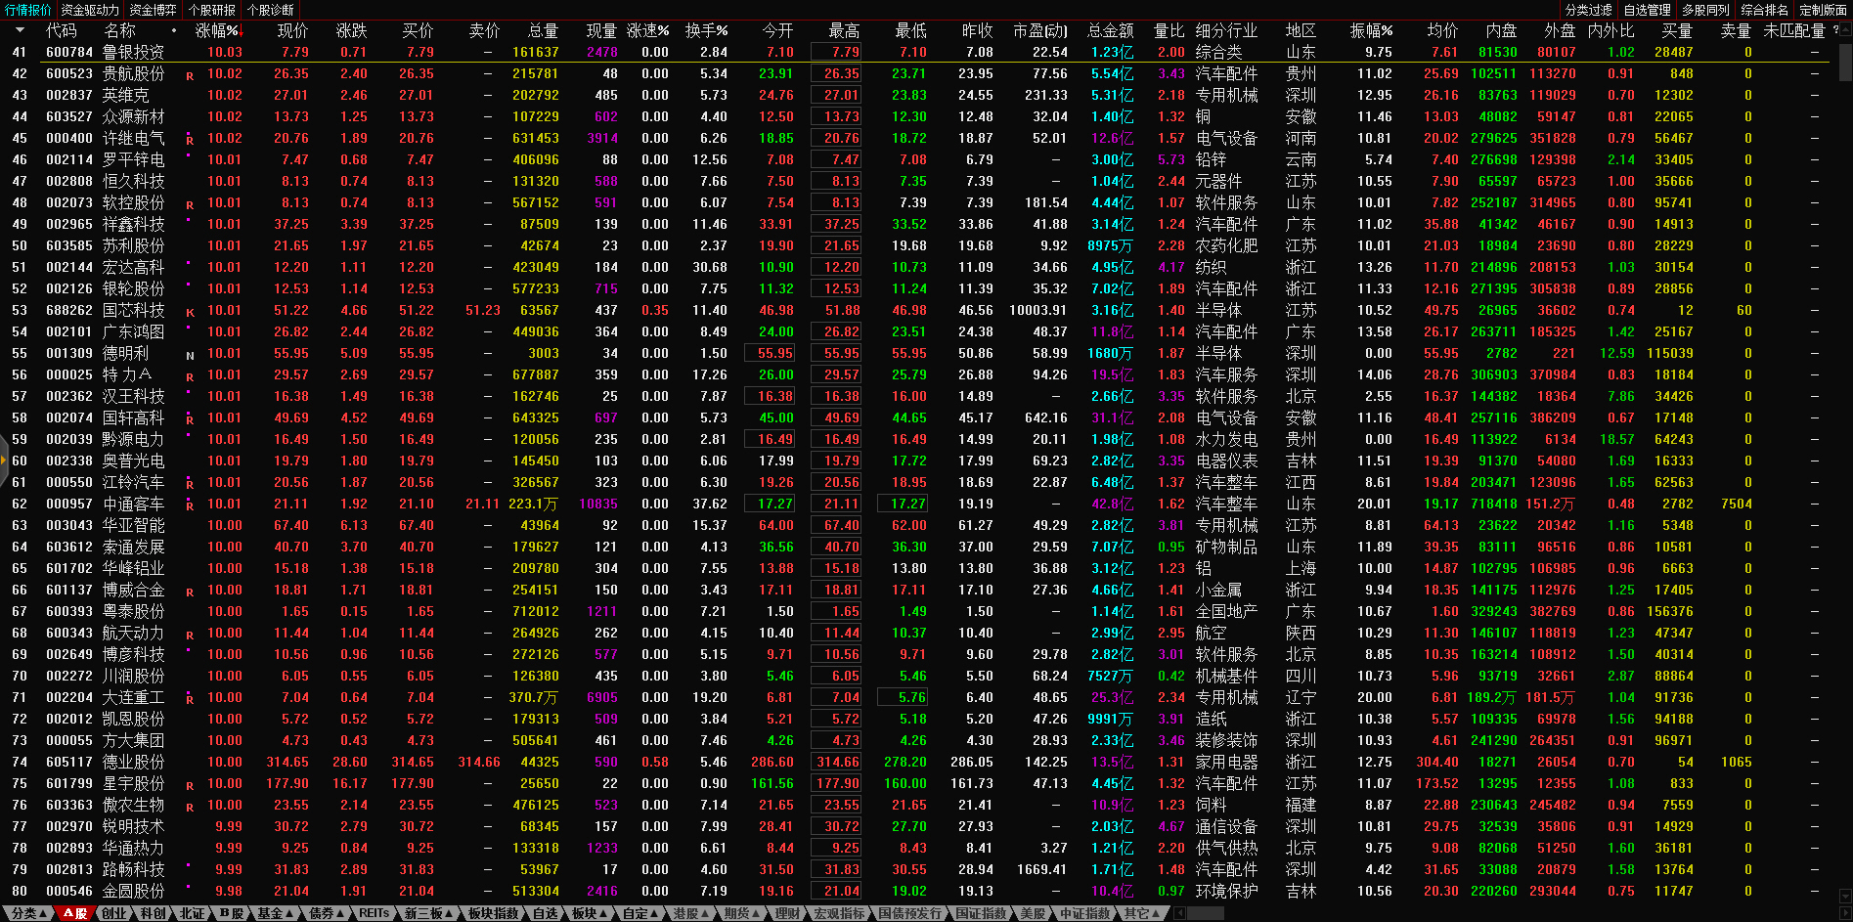
Task: Switch to the 个股诊断 tab
Action: coord(271,10)
